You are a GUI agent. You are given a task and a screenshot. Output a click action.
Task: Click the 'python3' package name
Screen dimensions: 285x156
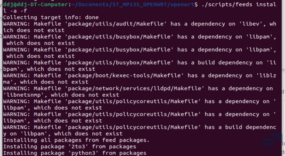83,153
